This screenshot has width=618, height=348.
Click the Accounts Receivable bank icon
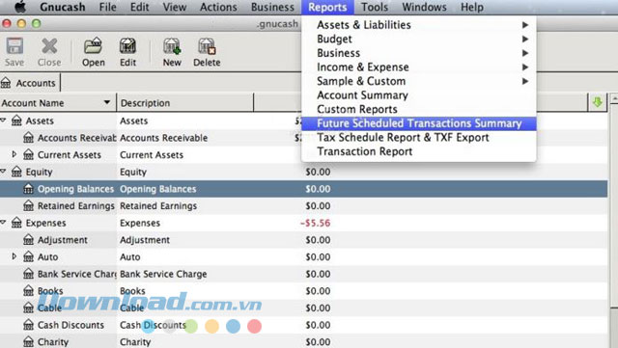[28, 138]
